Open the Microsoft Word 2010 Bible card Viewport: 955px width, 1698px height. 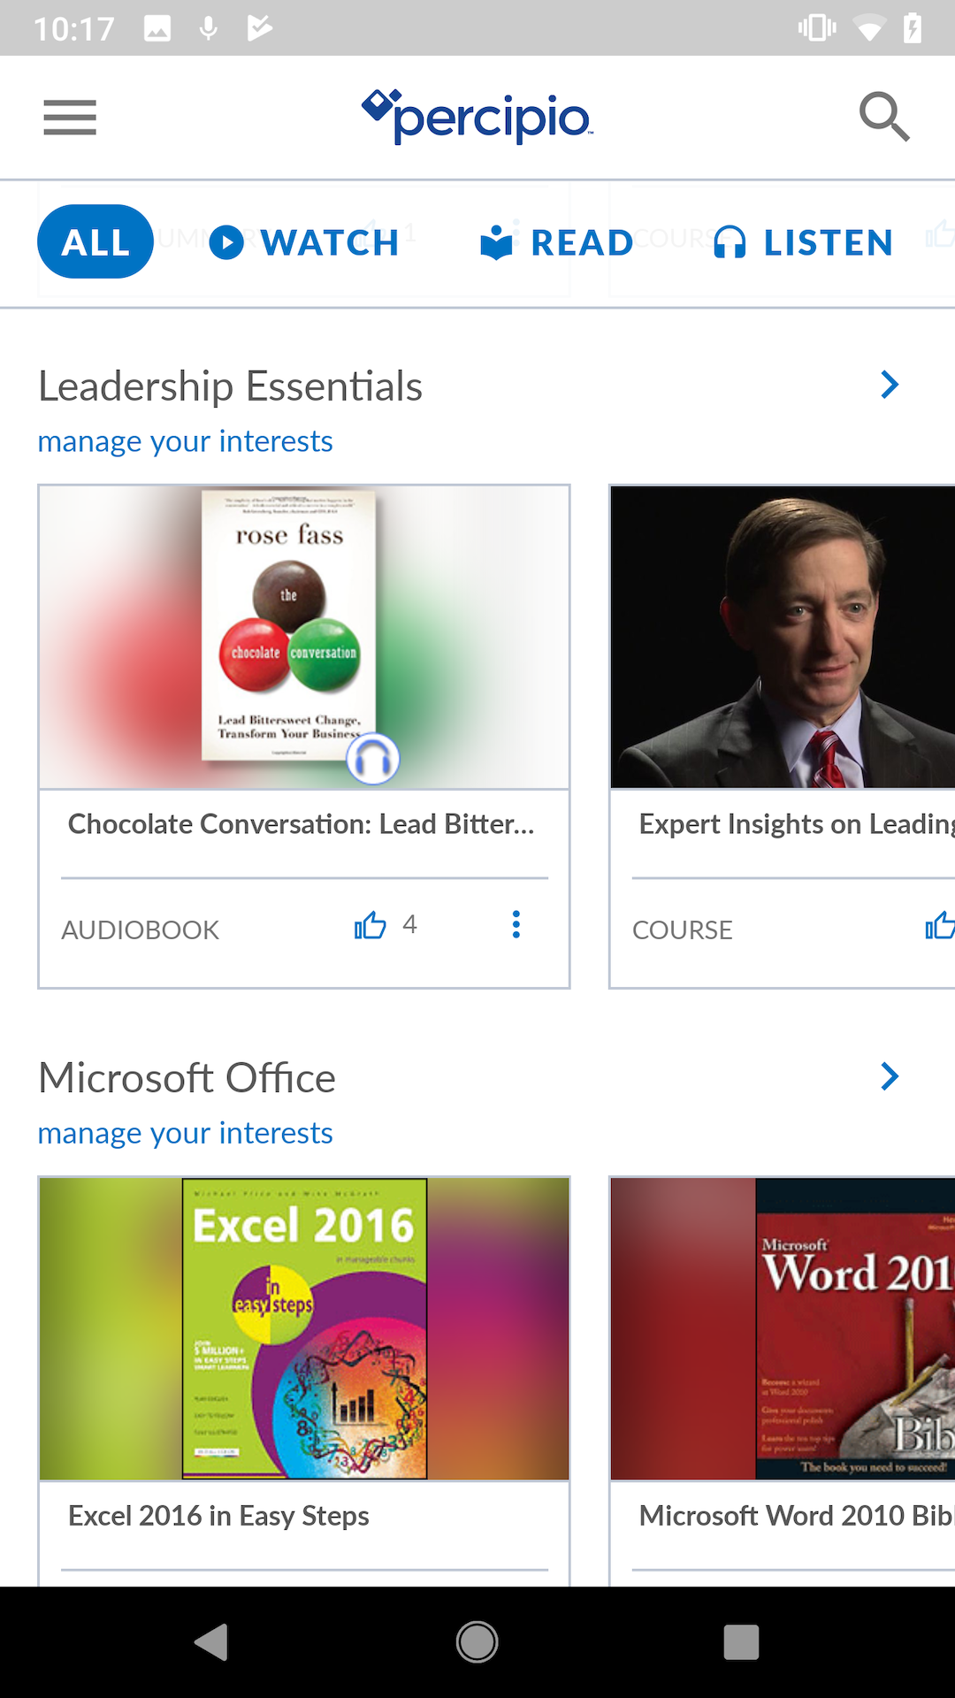pos(782,1327)
